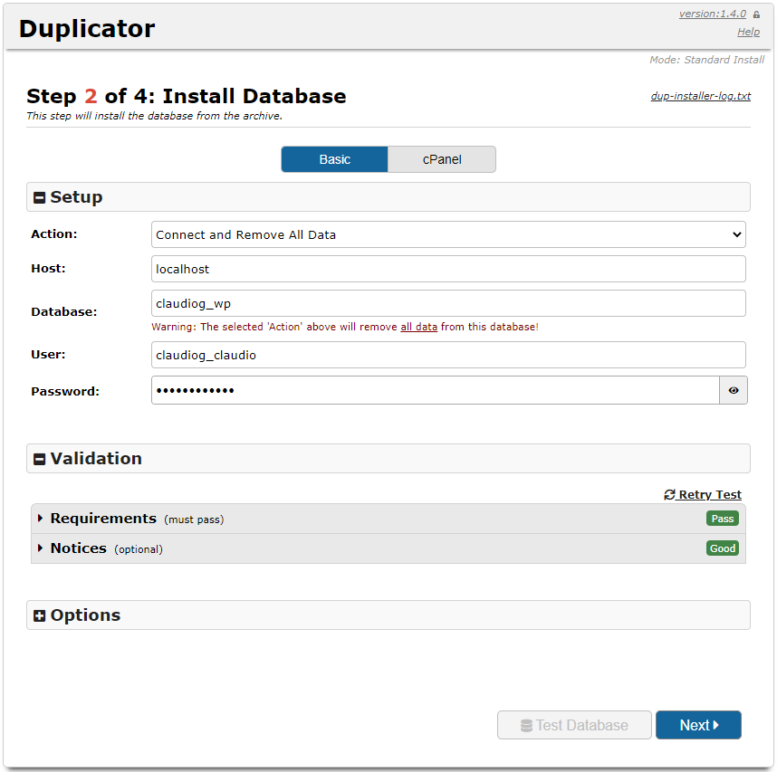Click the lock icon beside version
The image size is (777, 772).
point(756,14)
